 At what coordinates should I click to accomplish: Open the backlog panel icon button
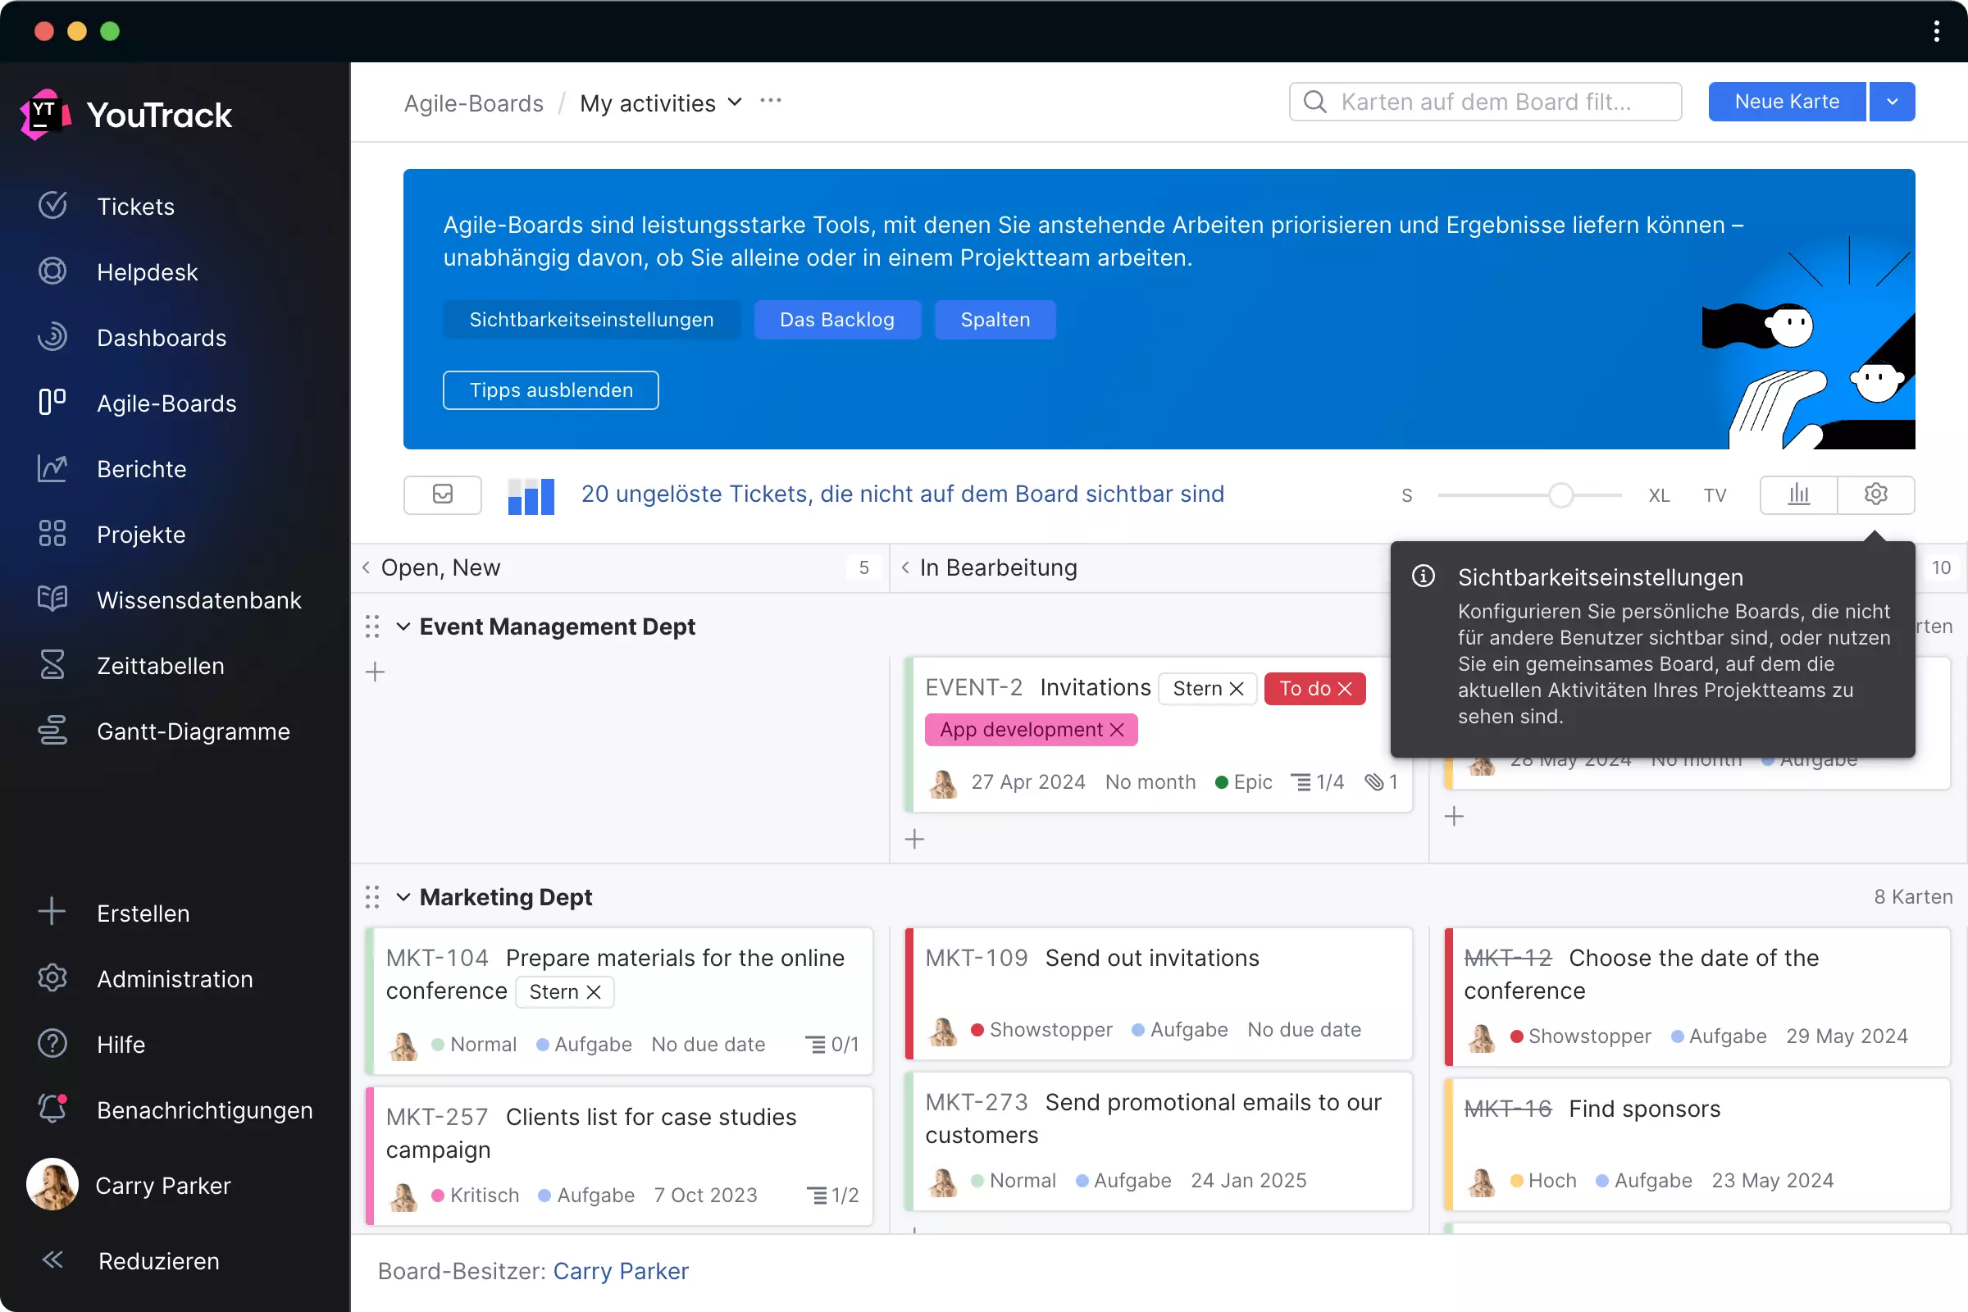442,494
